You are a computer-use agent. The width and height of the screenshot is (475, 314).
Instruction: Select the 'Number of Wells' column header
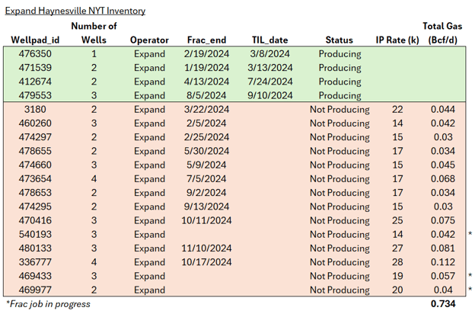(x=94, y=33)
